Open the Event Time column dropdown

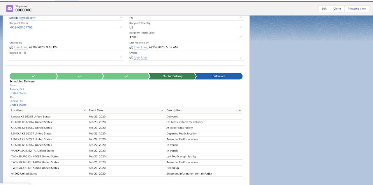click(x=162, y=110)
